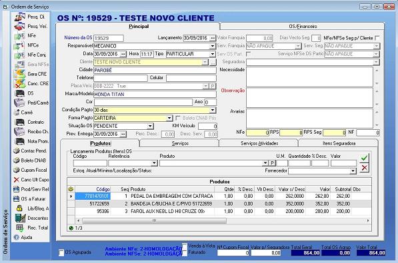This screenshot has width=398, height=263.
Task: Open Ajuda help icon
Action: 17,238
